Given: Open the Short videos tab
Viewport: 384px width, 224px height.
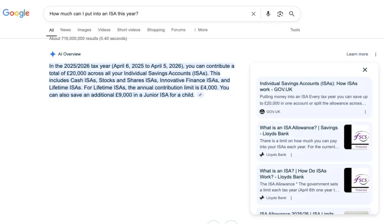Looking at the screenshot, I should point(129,30).
